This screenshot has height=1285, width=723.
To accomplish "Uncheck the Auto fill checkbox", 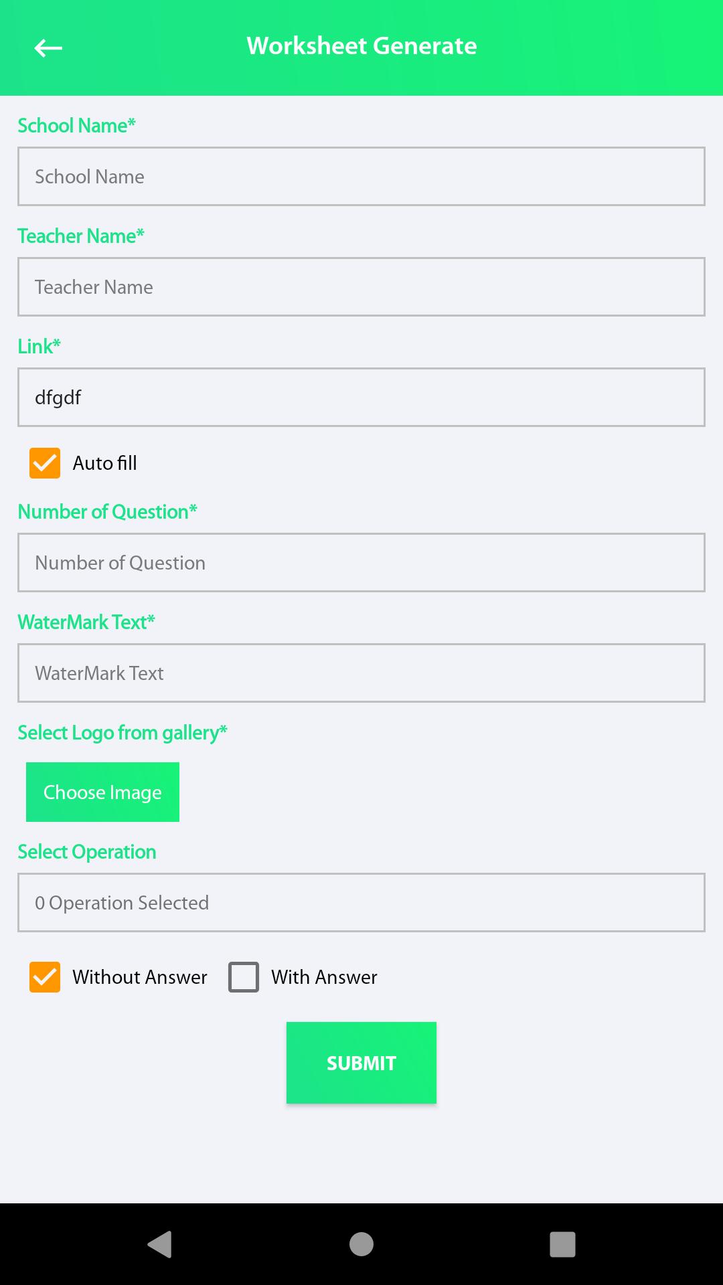I will [45, 463].
